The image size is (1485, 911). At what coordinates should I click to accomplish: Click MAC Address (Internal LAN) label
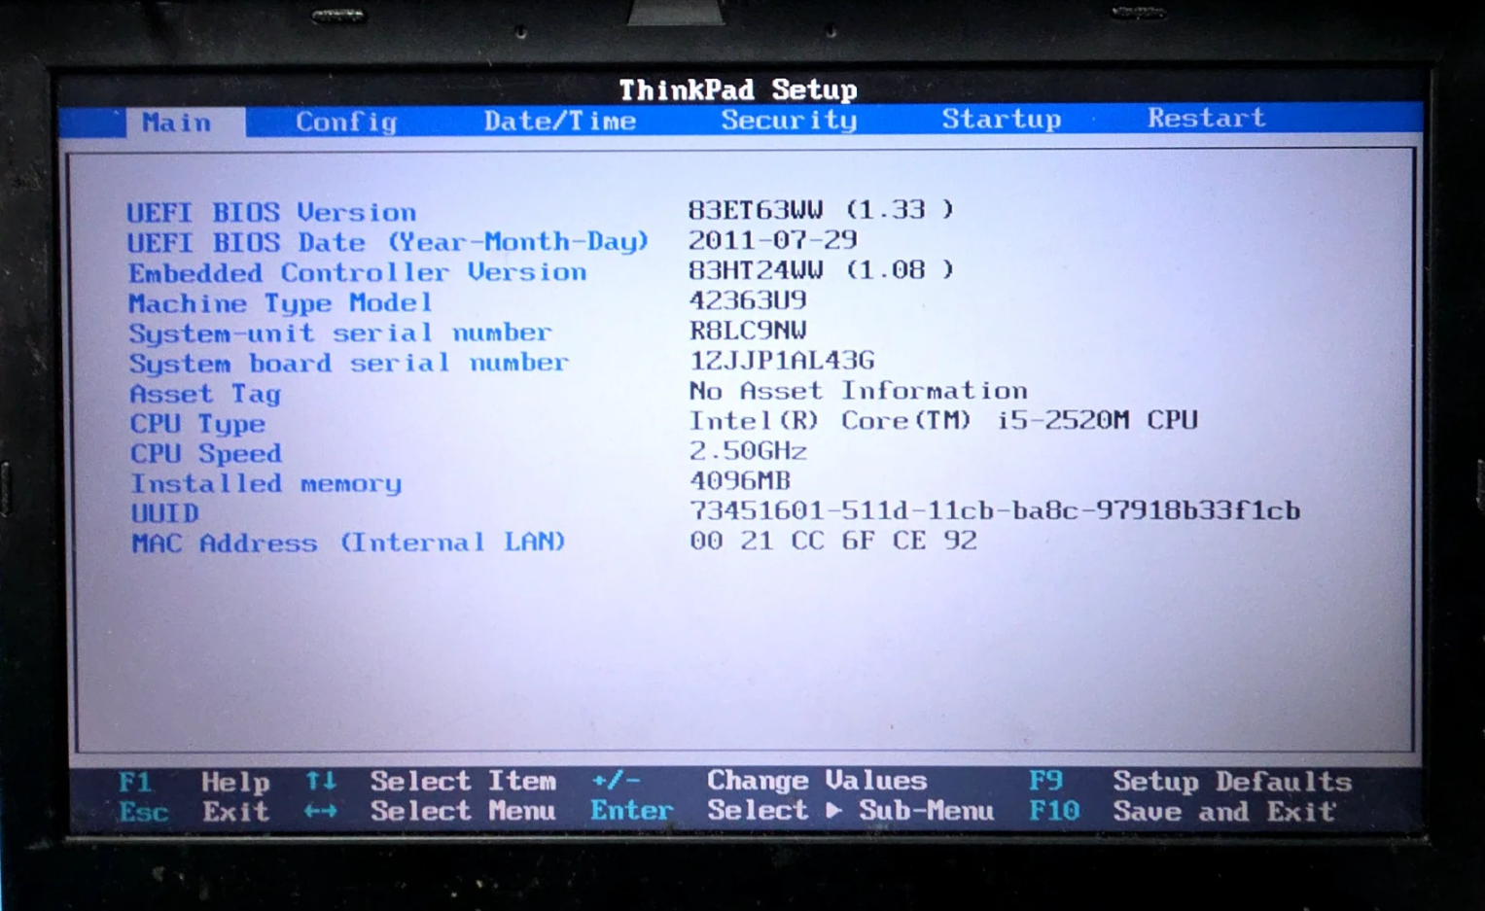pyautogui.click(x=348, y=543)
